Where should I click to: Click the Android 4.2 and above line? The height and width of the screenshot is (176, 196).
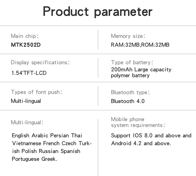pos(141,143)
